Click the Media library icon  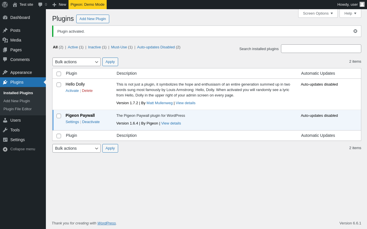5,40
